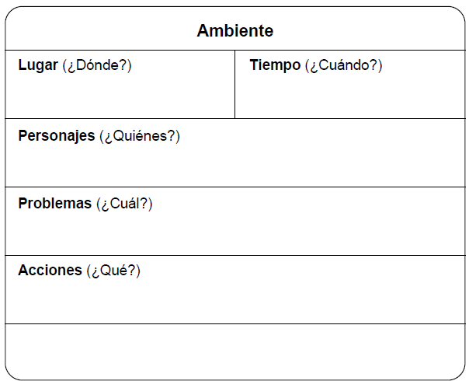
Task: Click the ¿Quiénes? question text
Action: point(140,136)
